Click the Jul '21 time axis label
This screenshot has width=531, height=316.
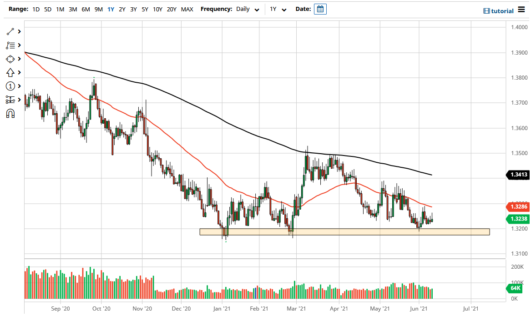point(471,309)
